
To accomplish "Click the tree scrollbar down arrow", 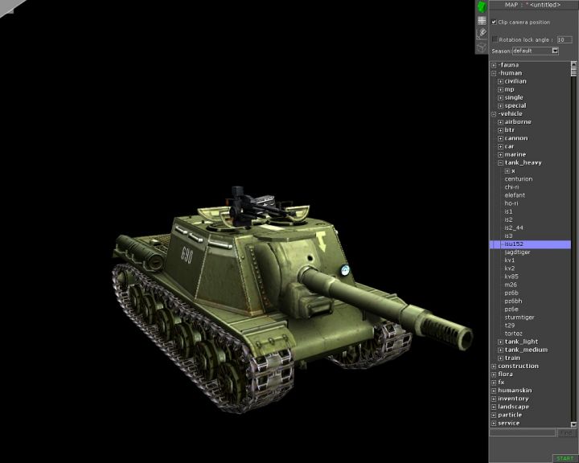I will 574,423.
